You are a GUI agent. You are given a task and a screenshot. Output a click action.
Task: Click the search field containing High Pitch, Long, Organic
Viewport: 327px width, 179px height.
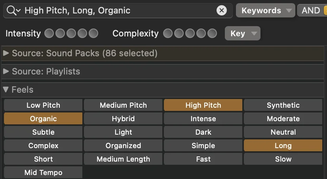tap(118, 11)
